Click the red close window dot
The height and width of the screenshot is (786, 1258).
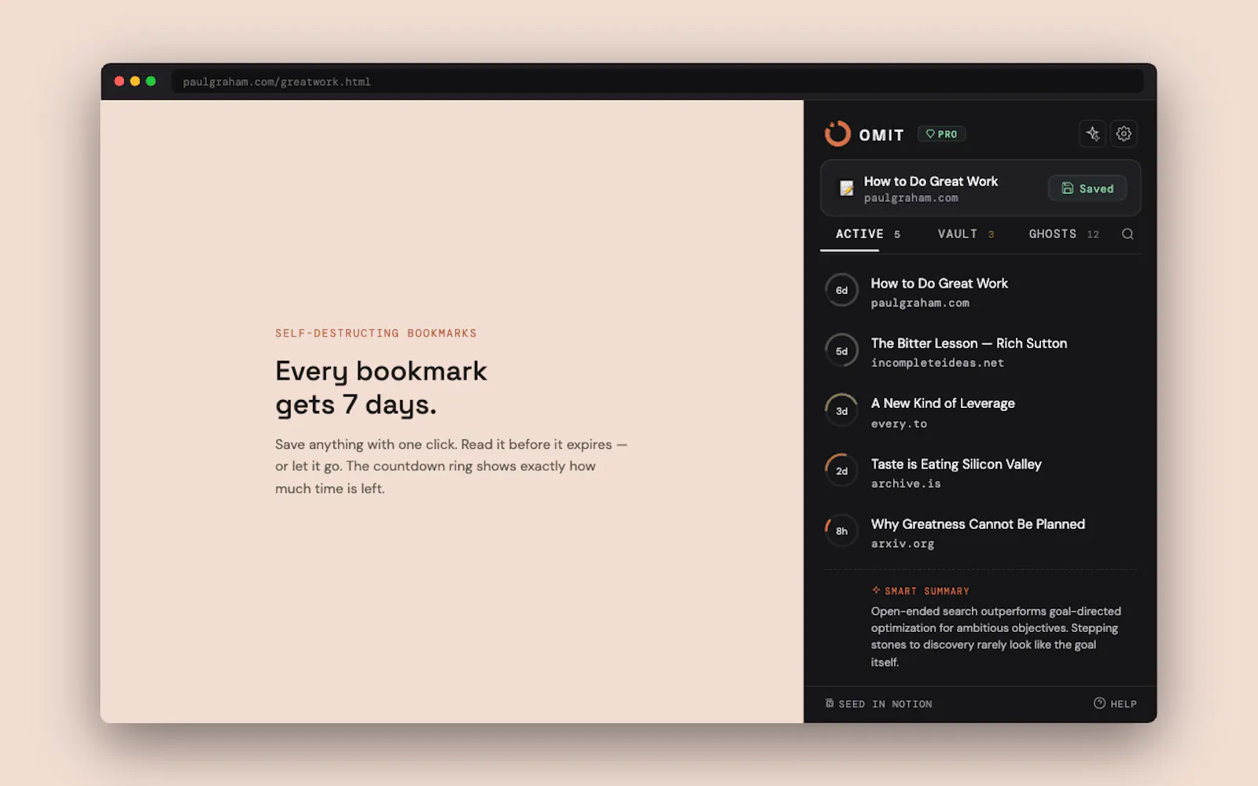point(120,81)
